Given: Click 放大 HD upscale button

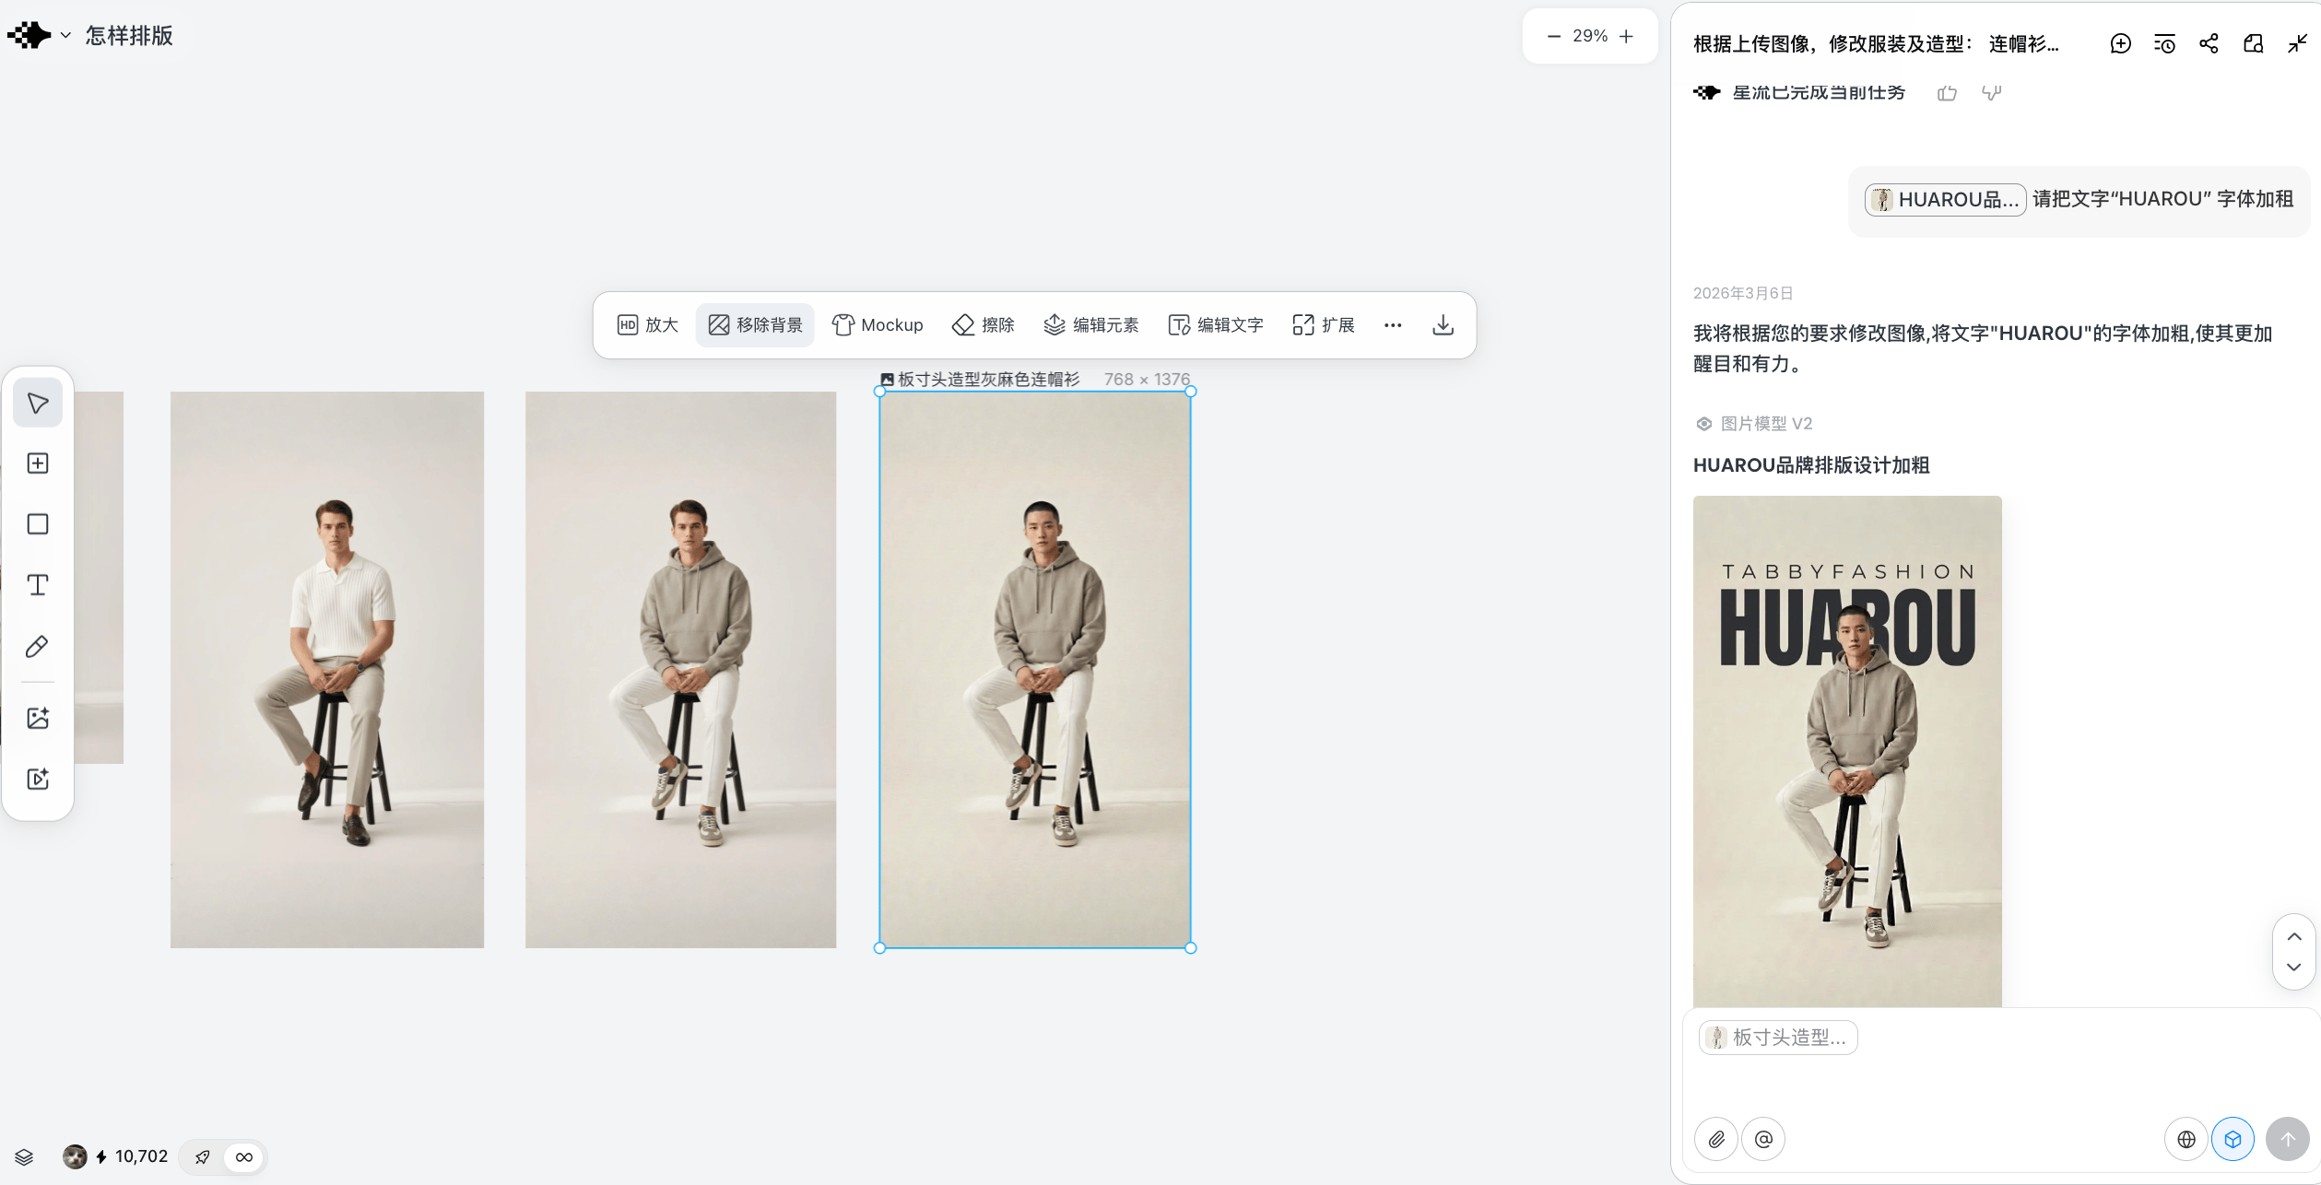Looking at the screenshot, I should (648, 325).
